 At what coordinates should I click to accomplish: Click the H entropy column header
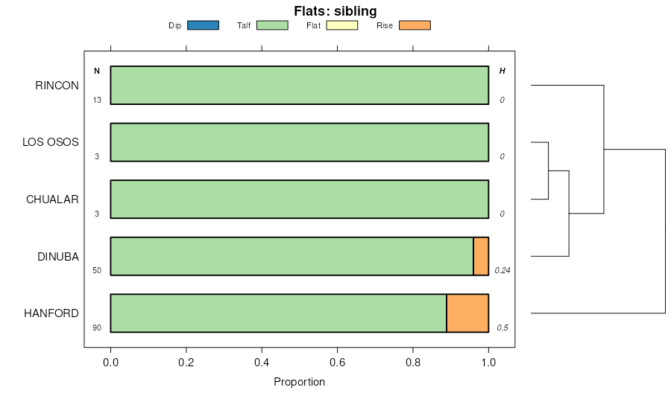pyautogui.click(x=502, y=71)
